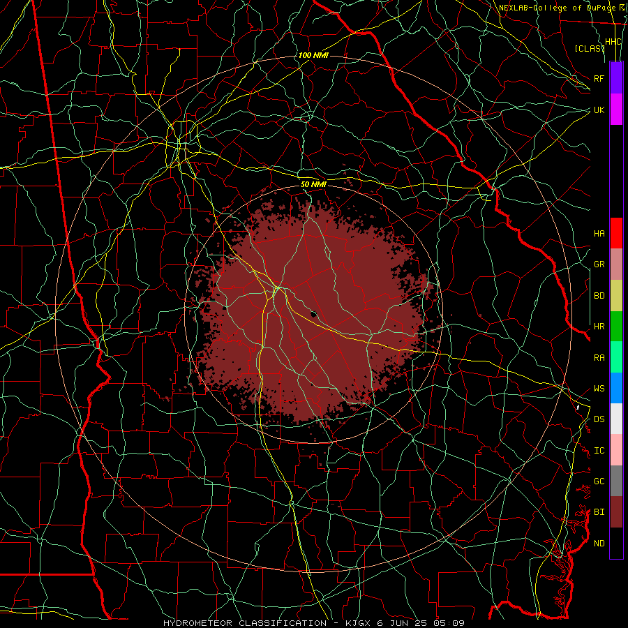Click the "RF" legend label
Image resolution: width=628 pixels, height=628 pixels.
(x=599, y=78)
